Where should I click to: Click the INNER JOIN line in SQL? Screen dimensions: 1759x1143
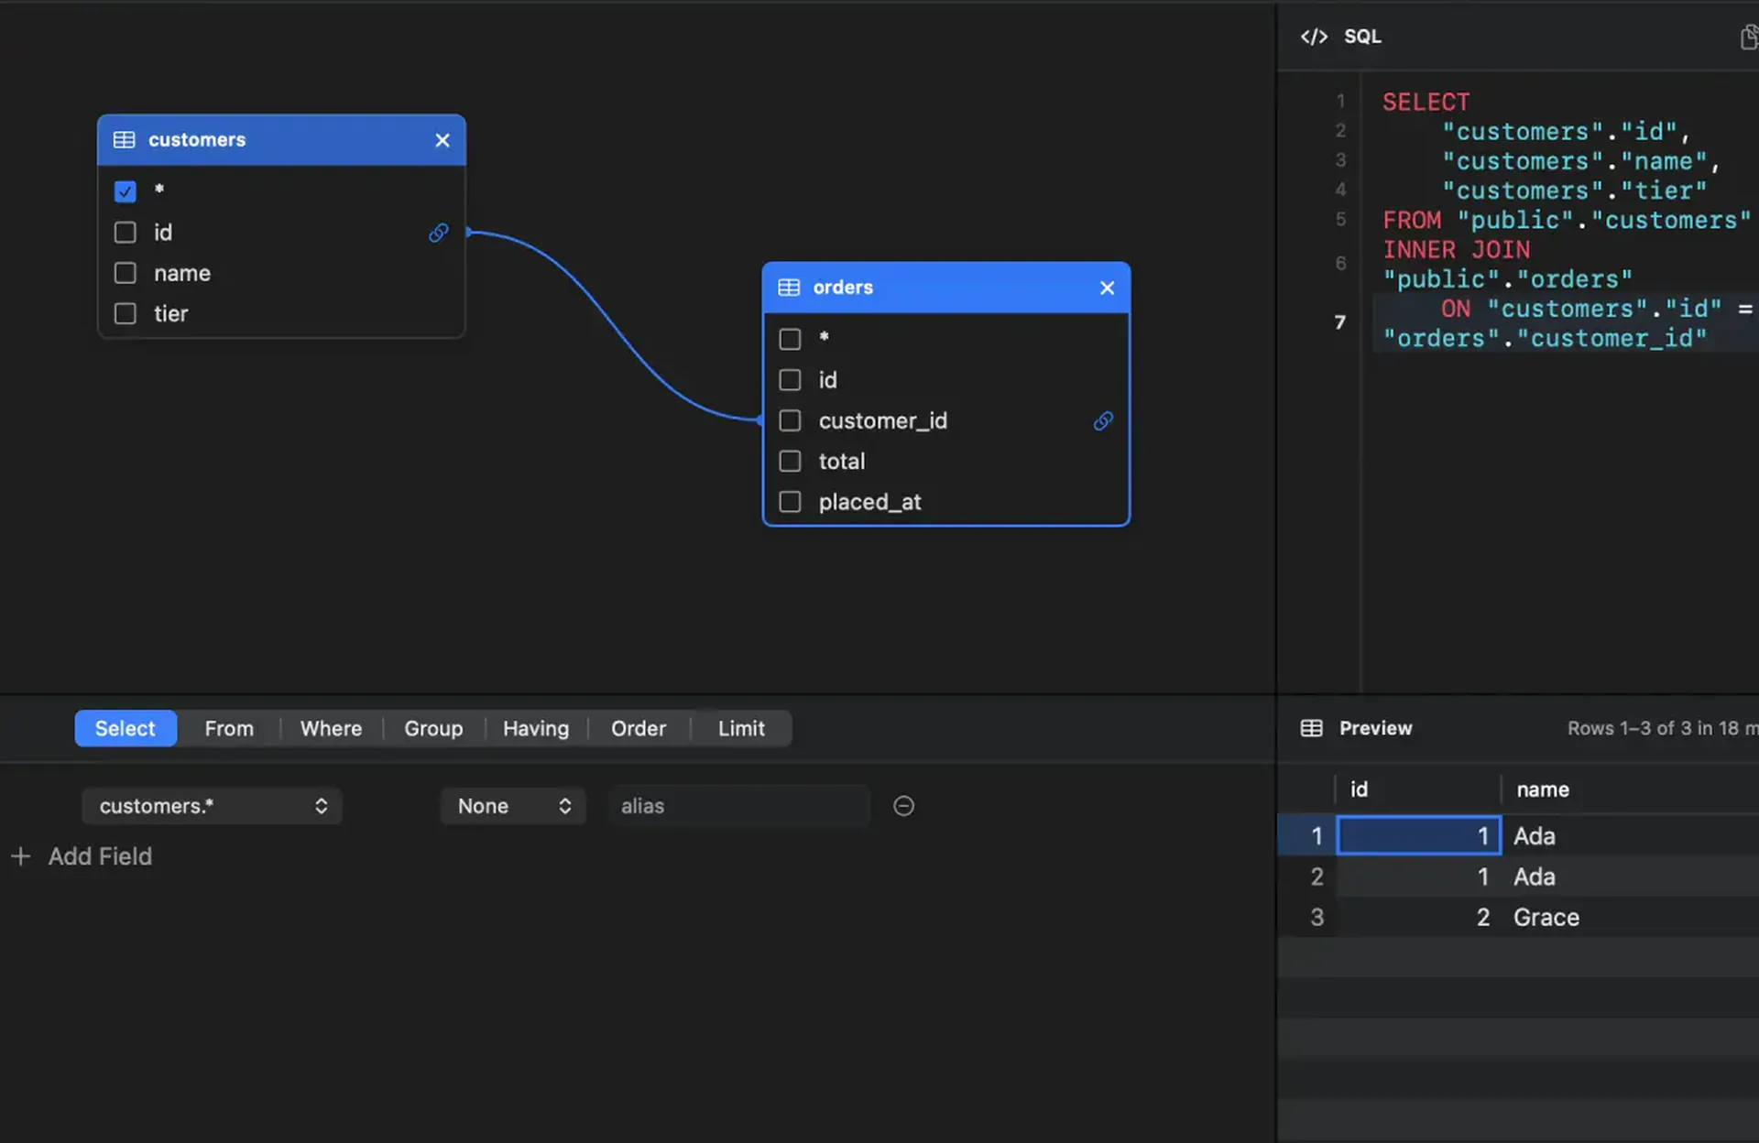[1456, 250]
